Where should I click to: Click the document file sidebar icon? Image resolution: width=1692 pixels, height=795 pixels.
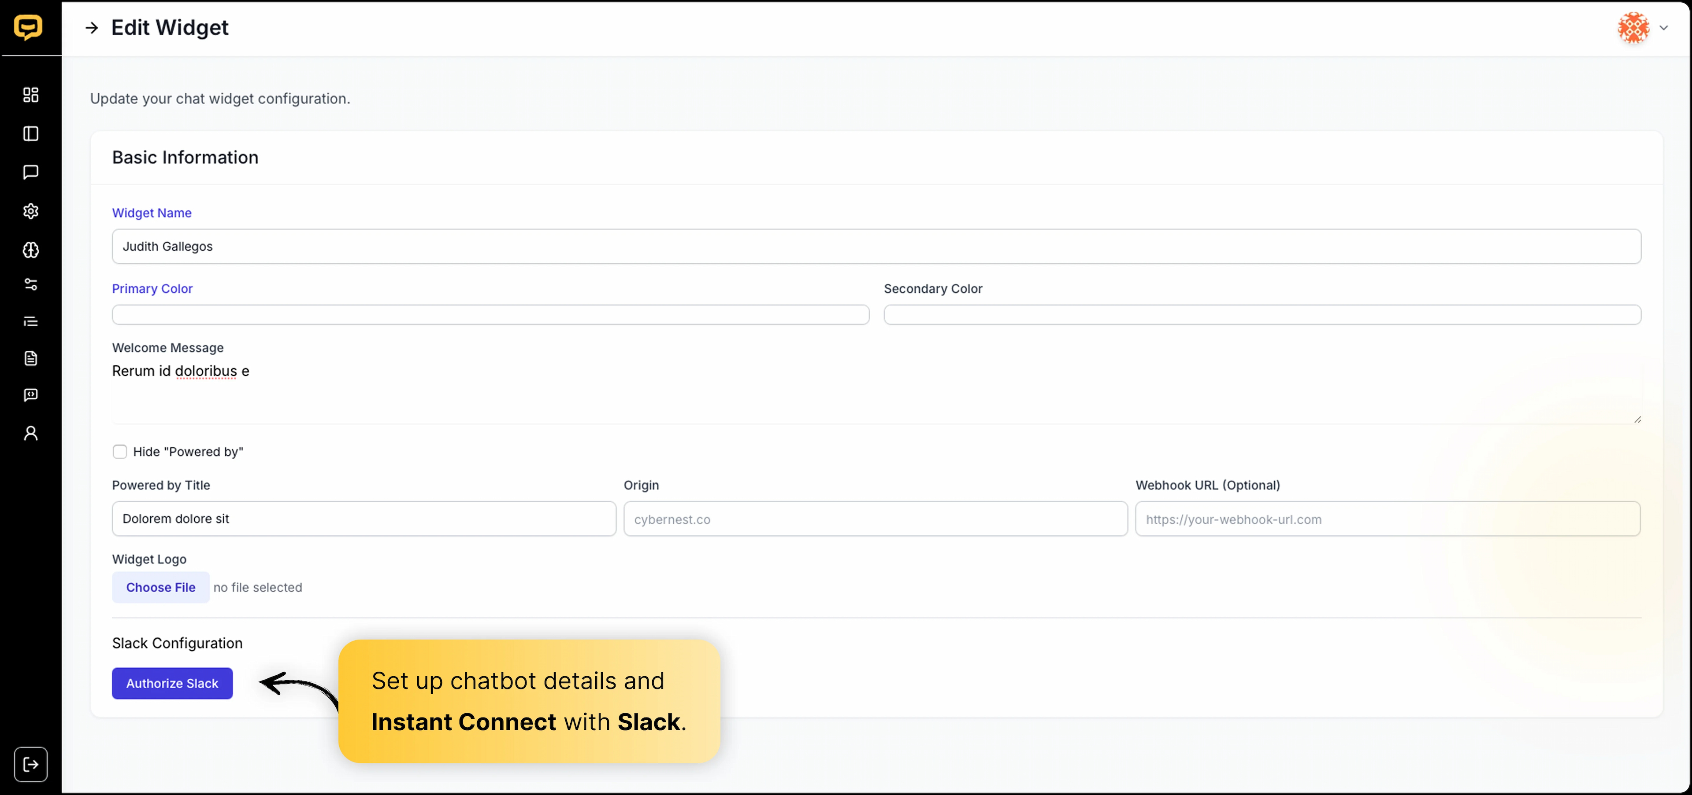(x=31, y=358)
